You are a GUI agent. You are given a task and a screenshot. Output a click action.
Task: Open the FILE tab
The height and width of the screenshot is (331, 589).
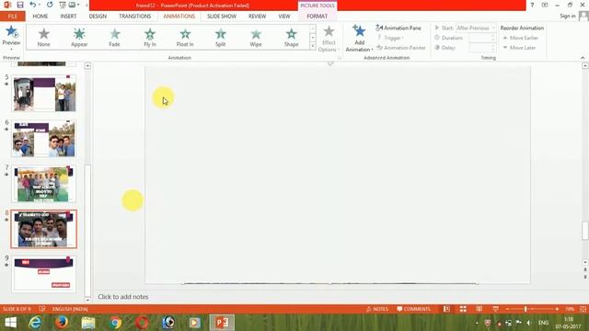click(12, 17)
